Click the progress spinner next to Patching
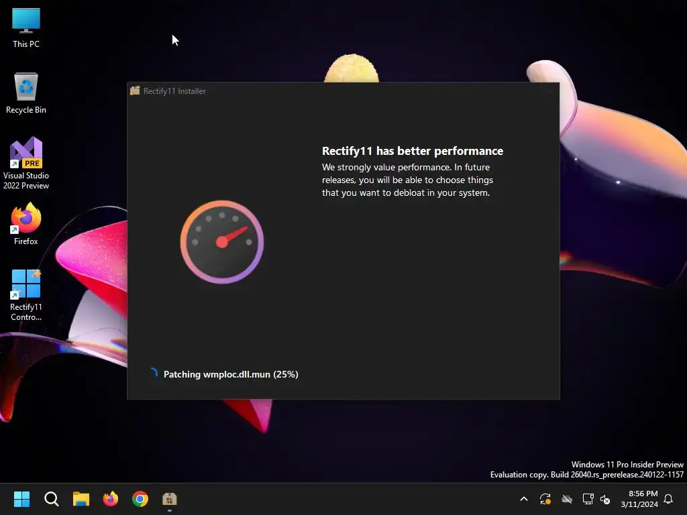The height and width of the screenshot is (515, 687). [154, 373]
